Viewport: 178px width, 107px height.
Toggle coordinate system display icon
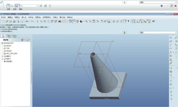145,21
